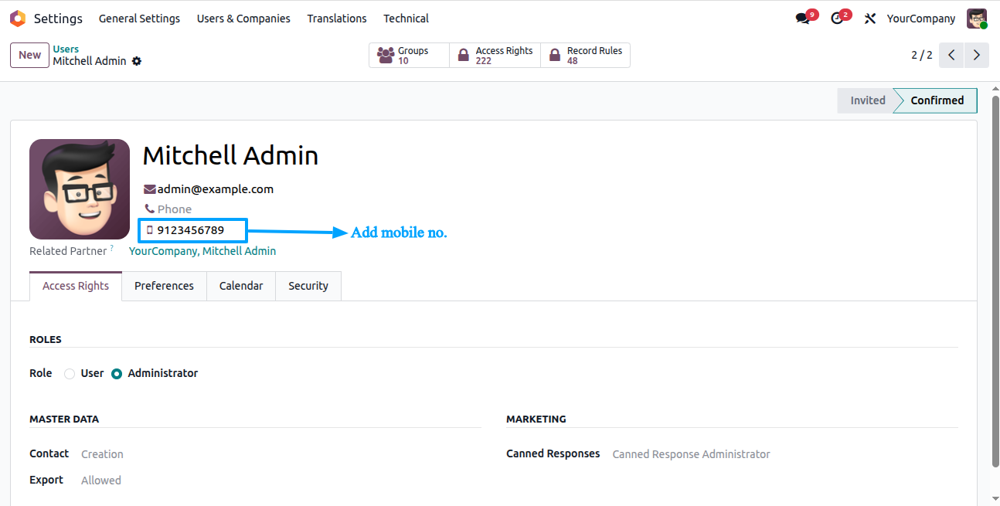Click the ROLES section heading
The height and width of the screenshot is (506, 1000).
46,340
